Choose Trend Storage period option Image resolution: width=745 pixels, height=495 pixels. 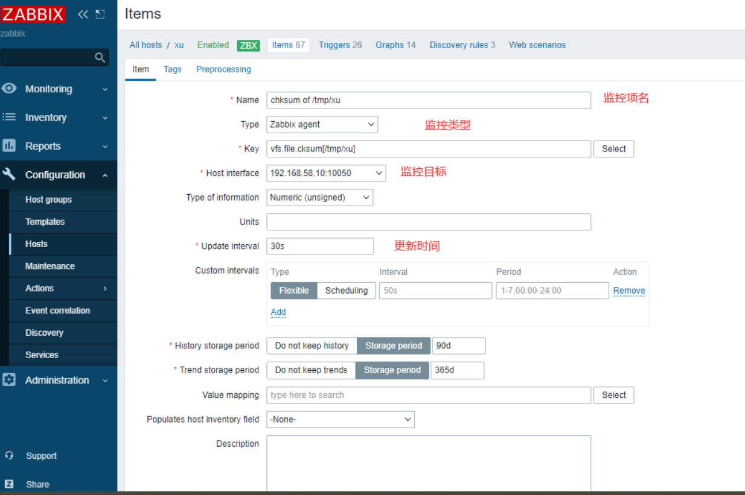[x=392, y=370]
